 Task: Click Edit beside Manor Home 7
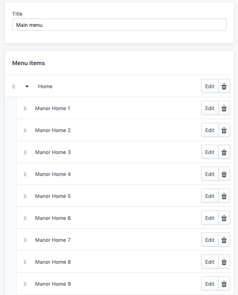(210, 240)
